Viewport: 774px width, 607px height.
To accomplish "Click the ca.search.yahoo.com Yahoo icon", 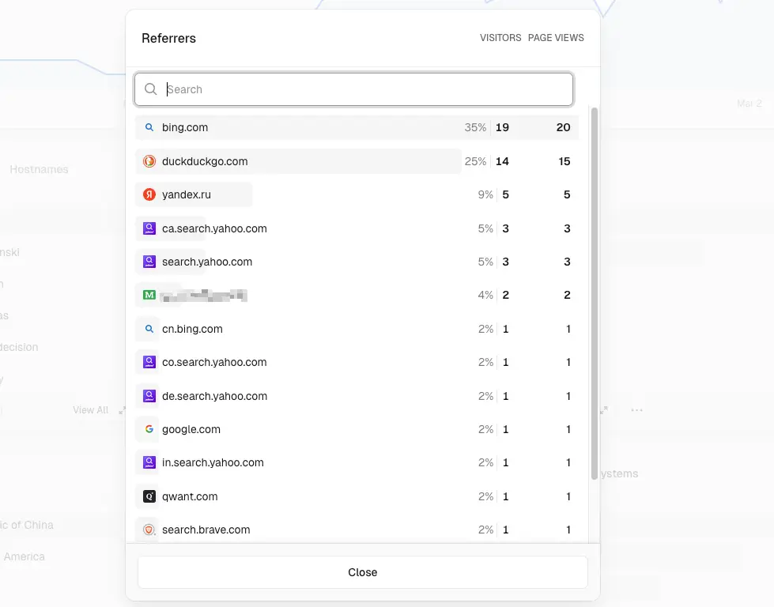I will [149, 228].
